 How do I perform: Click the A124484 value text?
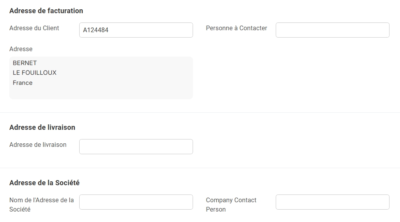[96, 30]
